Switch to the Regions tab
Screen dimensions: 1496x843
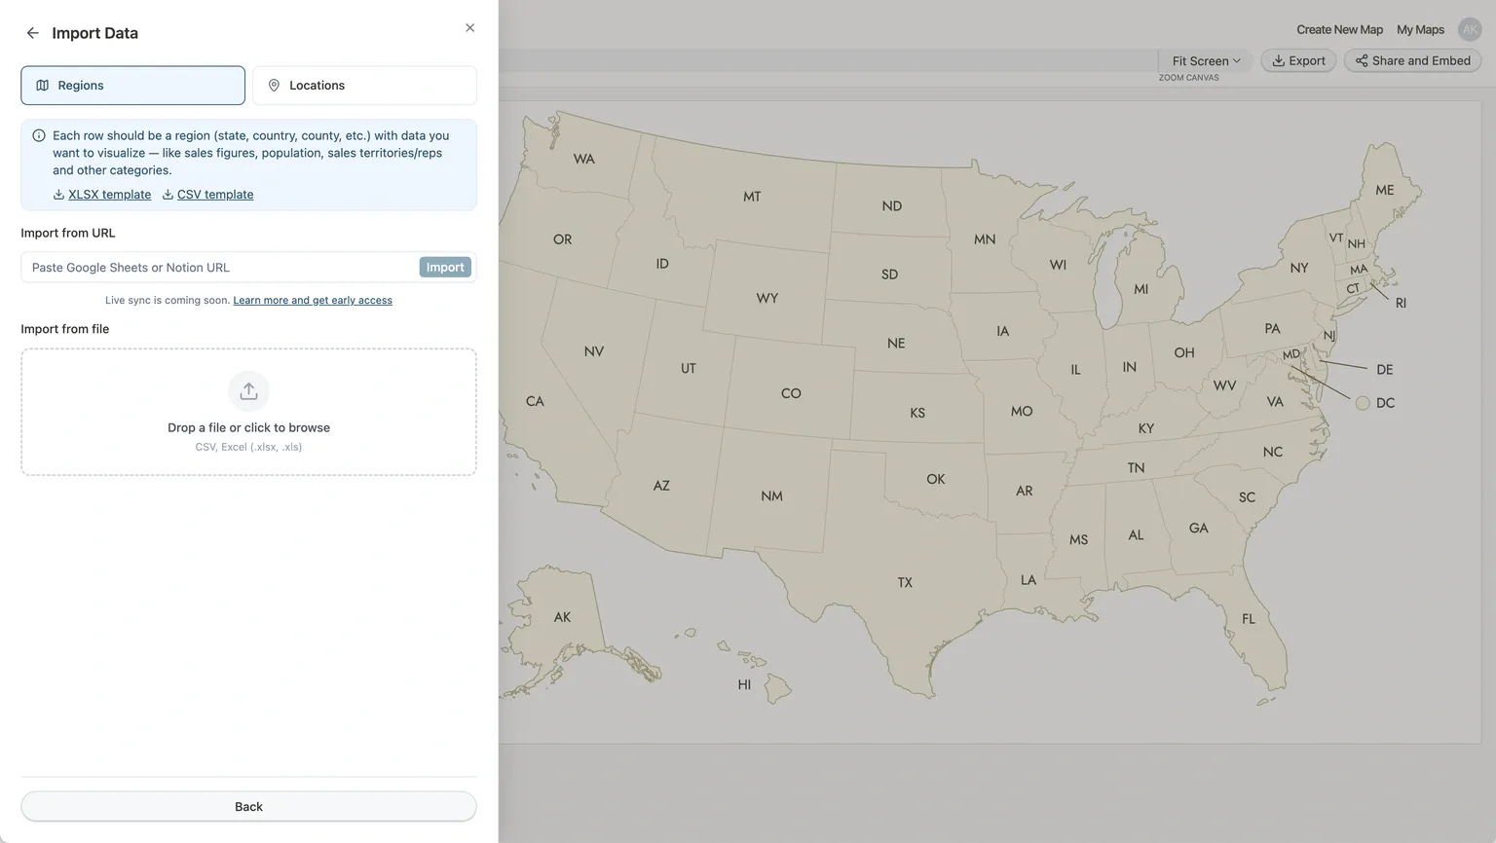(x=132, y=86)
